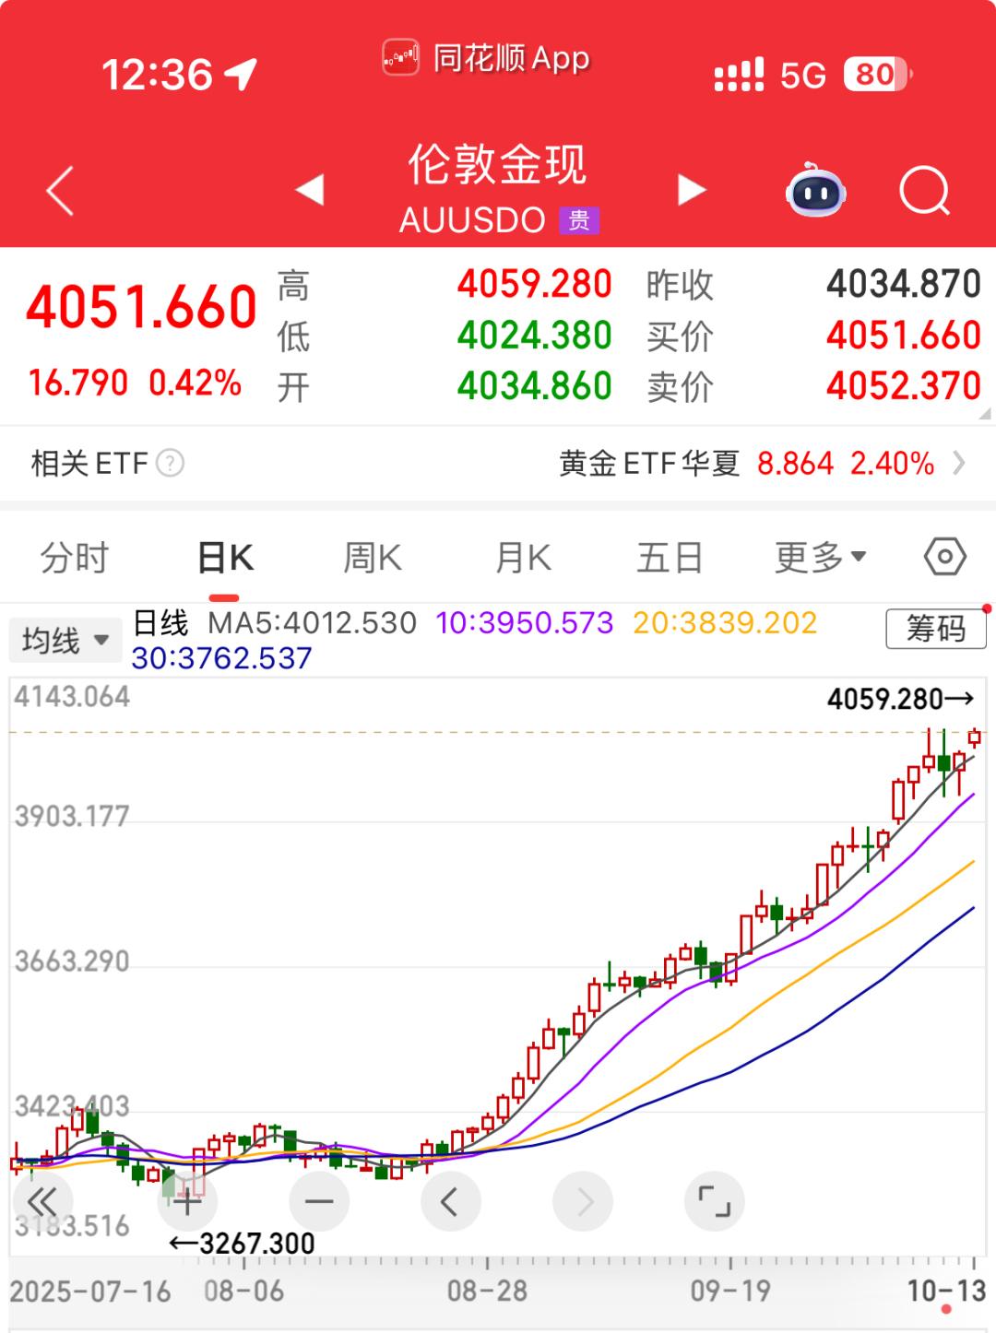Expand the 黄金ETF华夏 row chevron
Screen dimensions: 996x1333
[x=959, y=463]
